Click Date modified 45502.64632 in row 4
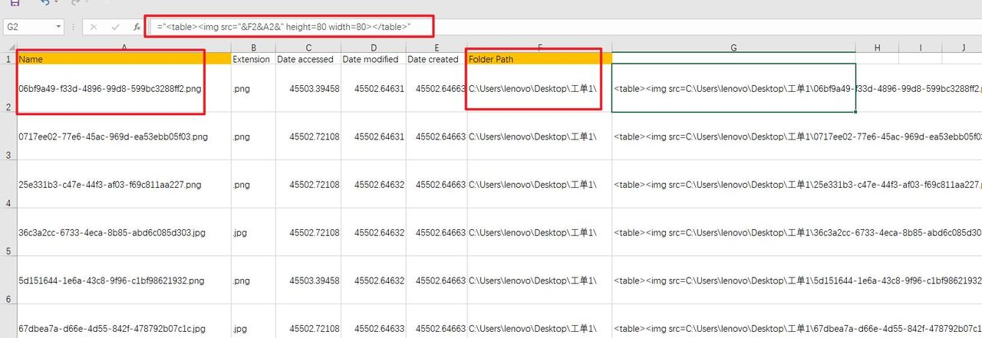Viewport: 982px width, 338px height. click(373, 185)
